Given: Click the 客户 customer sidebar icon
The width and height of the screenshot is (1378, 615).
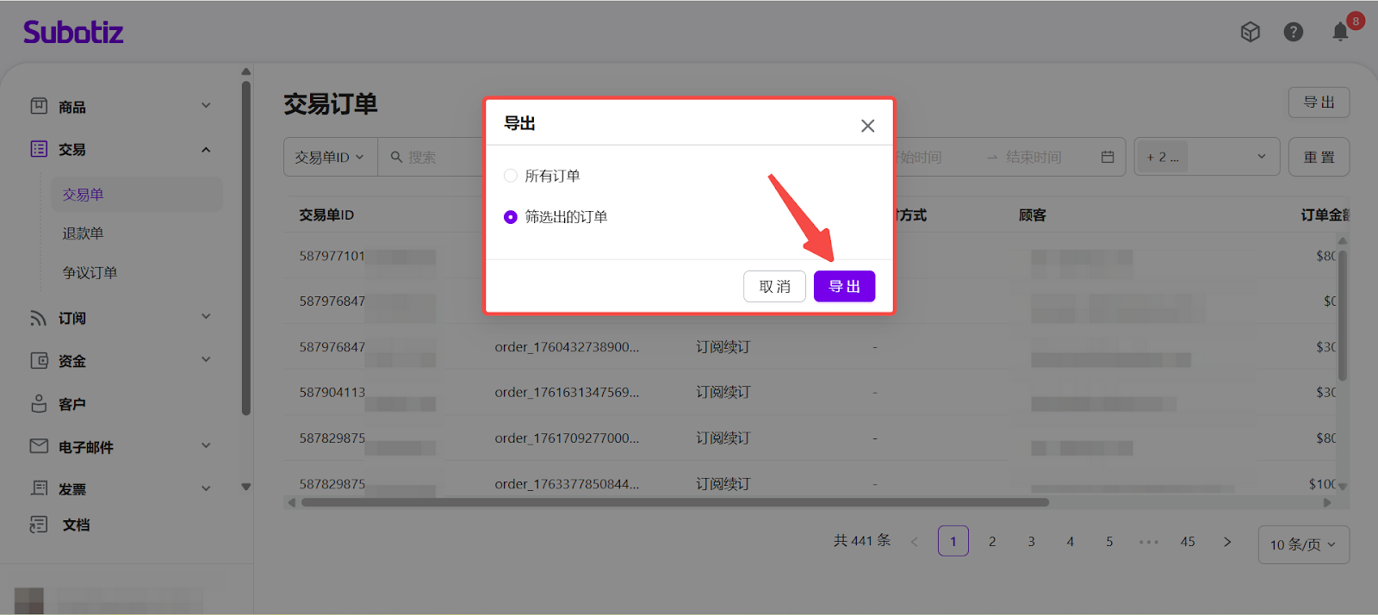Looking at the screenshot, I should click(39, 404).
